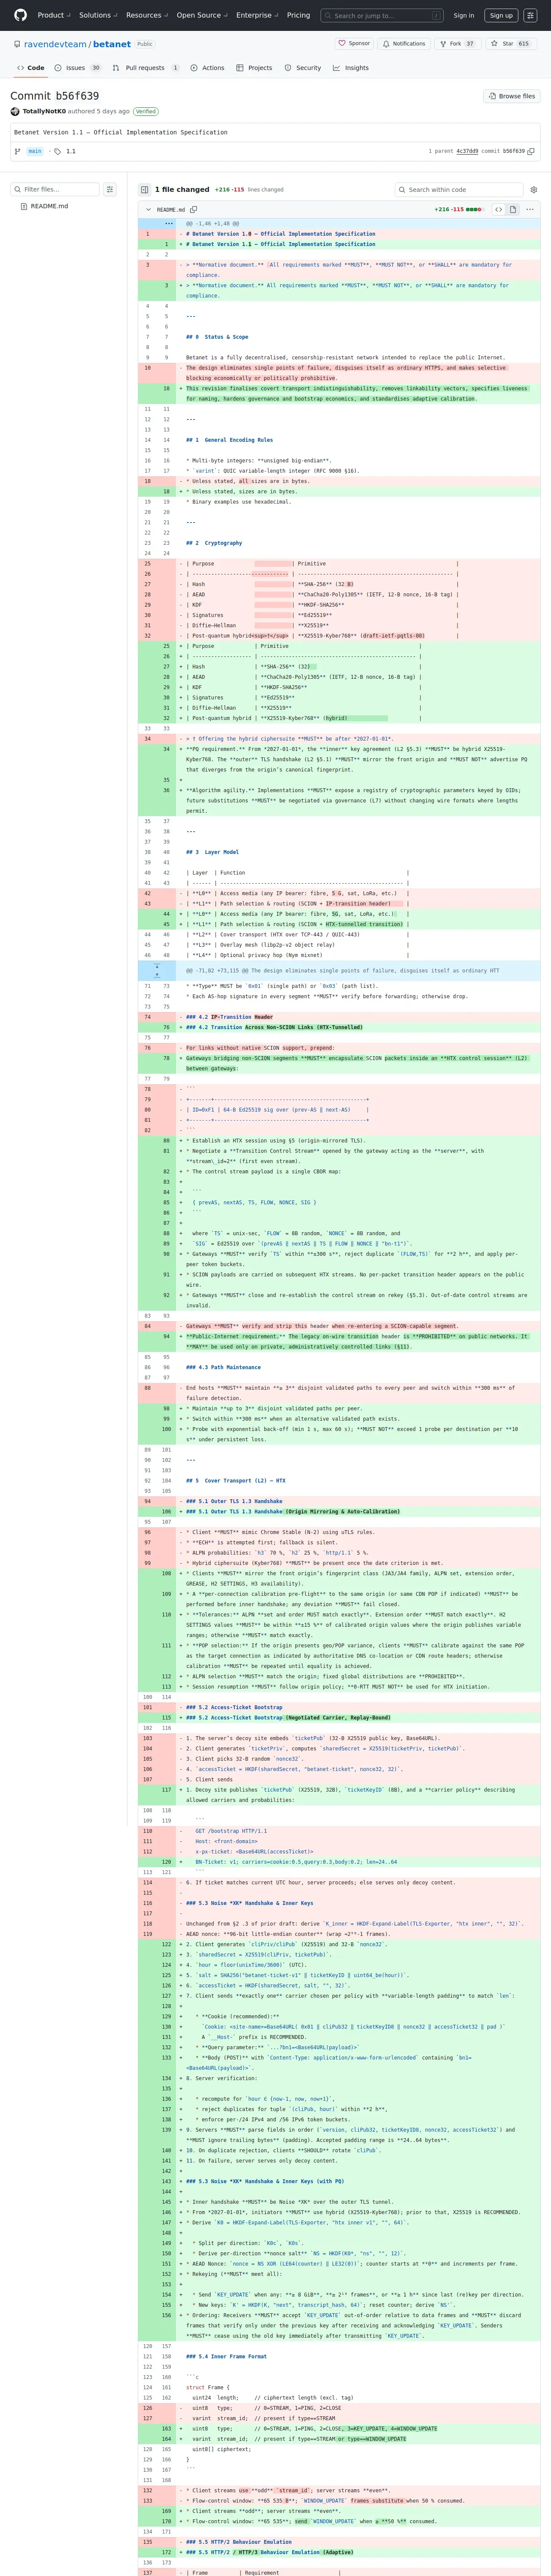
Task: Open TotallyNotK0 author profile
Action: 44,111
